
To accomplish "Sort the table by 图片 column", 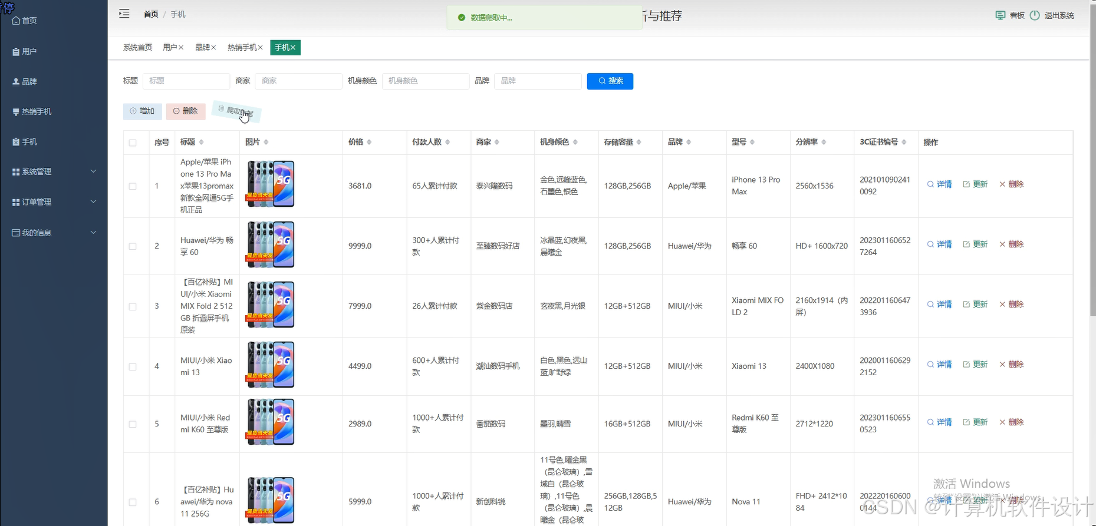I will coord(266,142).
